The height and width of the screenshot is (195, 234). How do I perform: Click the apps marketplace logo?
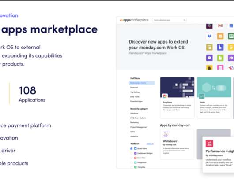pyautogui.click(x=134, y=20)
